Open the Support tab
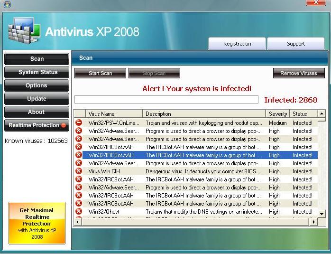This screenshot has width=331, height=254. (x=296, y=44)
